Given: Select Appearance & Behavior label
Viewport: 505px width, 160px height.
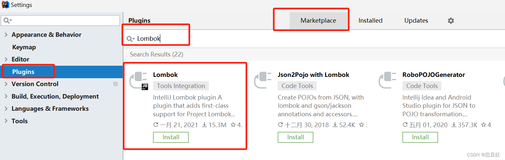Looking at the screenshot, I should 47,35.
